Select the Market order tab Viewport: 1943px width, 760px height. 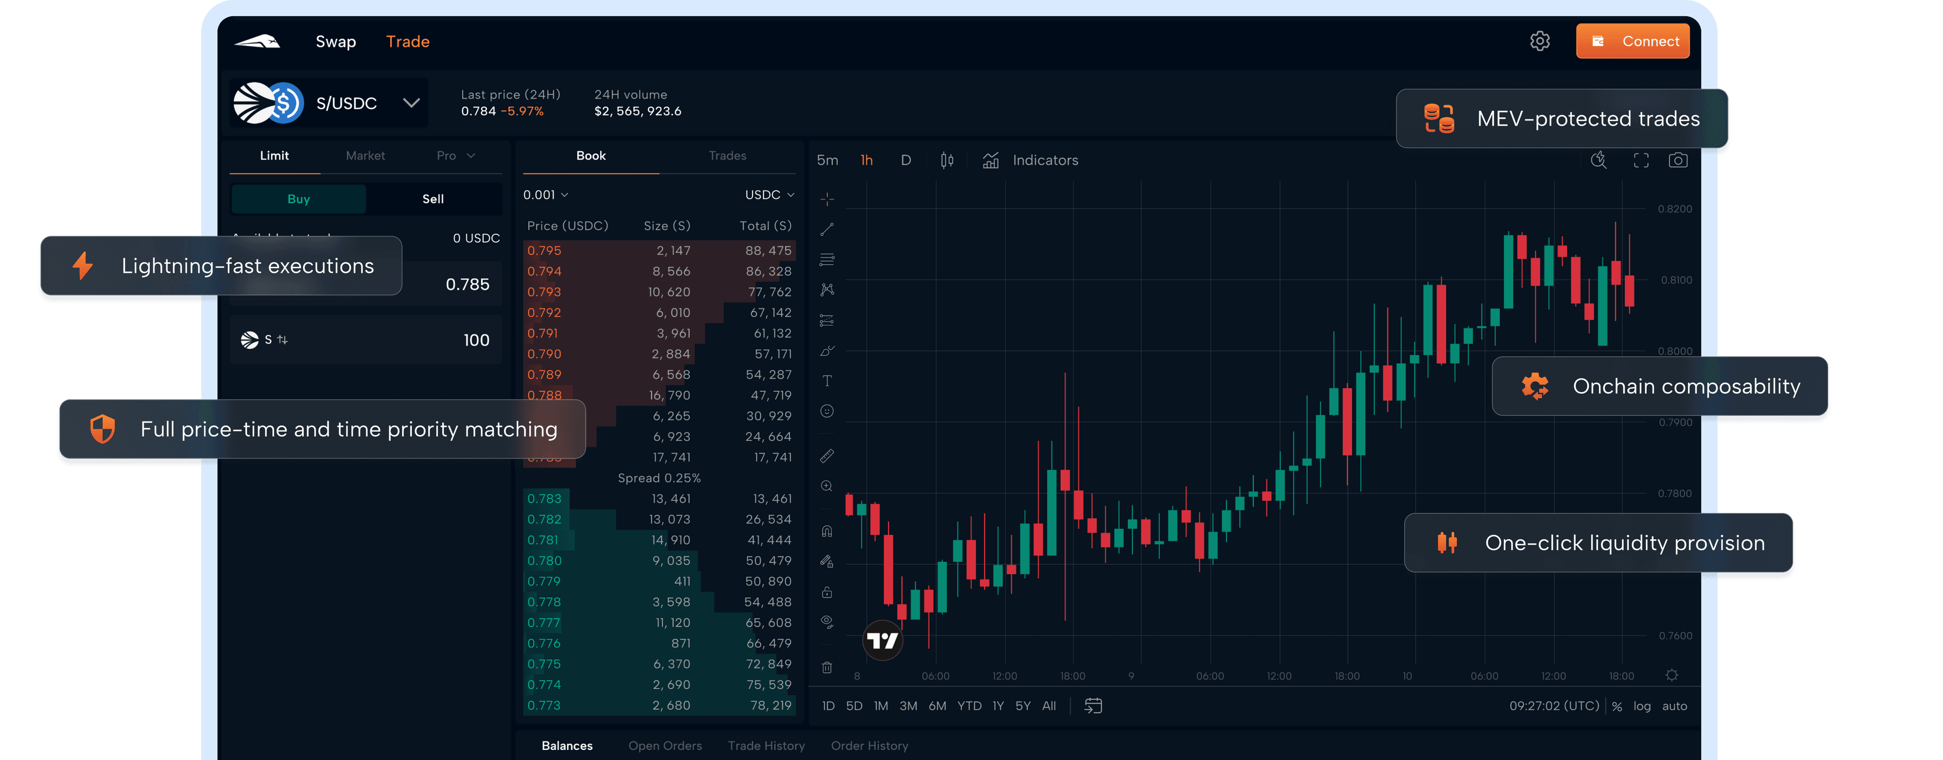[365, 156]
